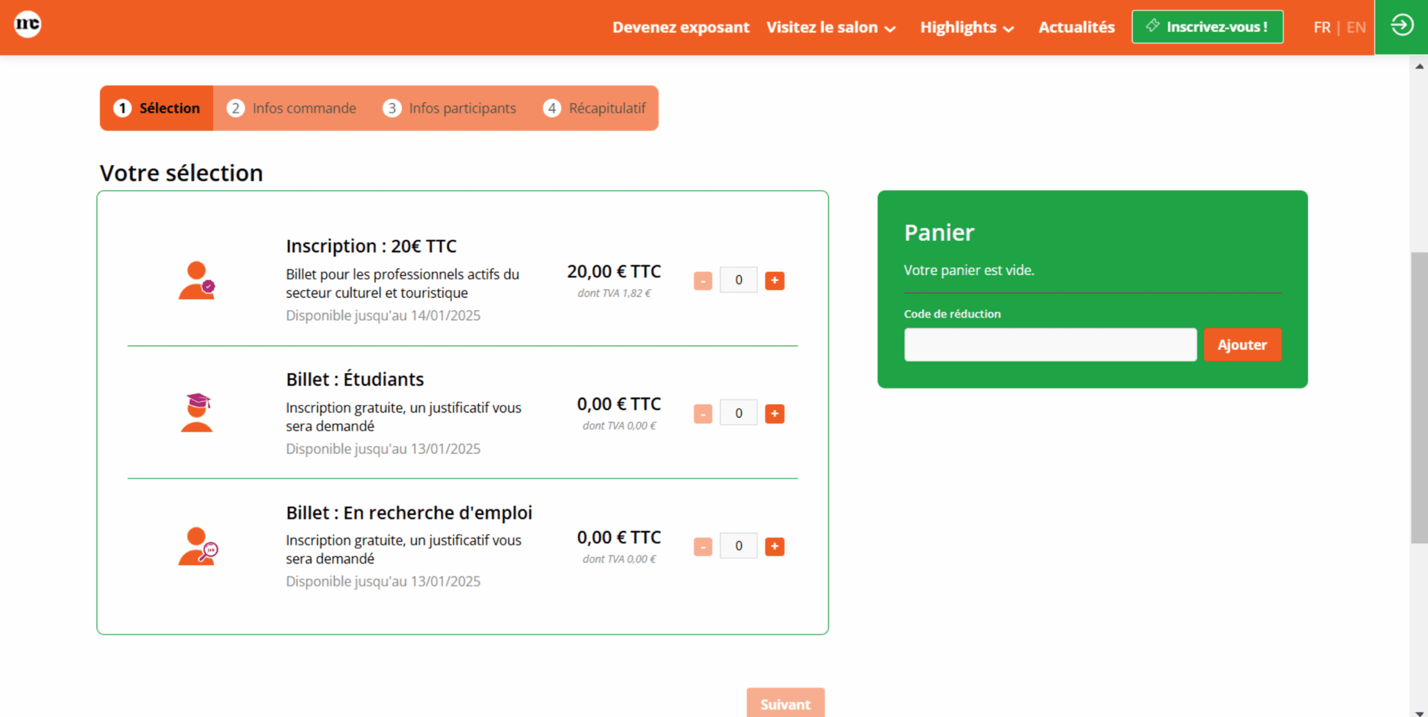
Task: Expand the Visitez le salon menu
Action: [x=830, y=27]
